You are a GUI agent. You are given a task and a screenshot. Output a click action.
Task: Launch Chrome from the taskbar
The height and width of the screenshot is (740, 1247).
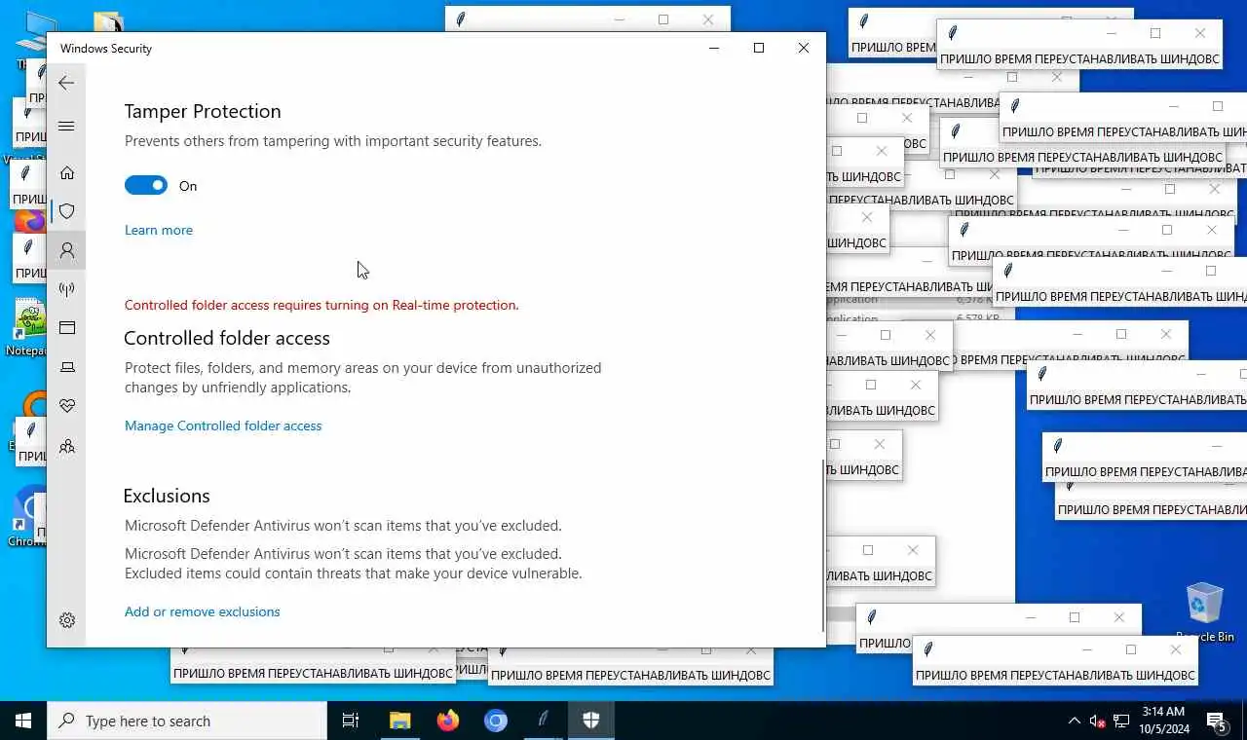pyautogui.click(x=496, y=721)
